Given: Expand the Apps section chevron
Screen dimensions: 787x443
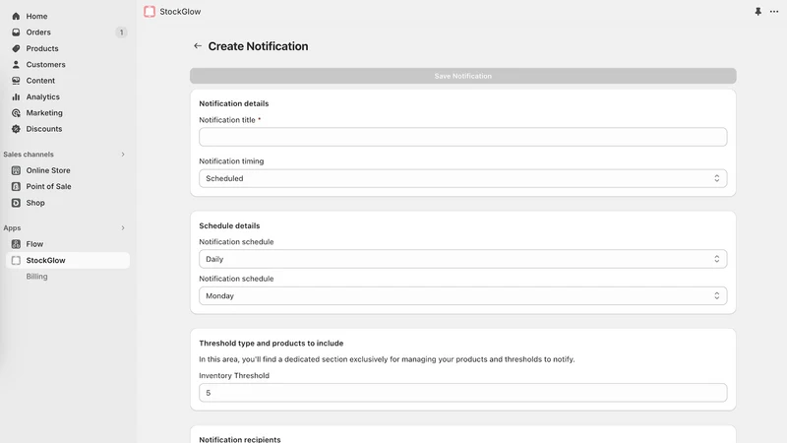Looking at the screenshot, I should (122, 228).
